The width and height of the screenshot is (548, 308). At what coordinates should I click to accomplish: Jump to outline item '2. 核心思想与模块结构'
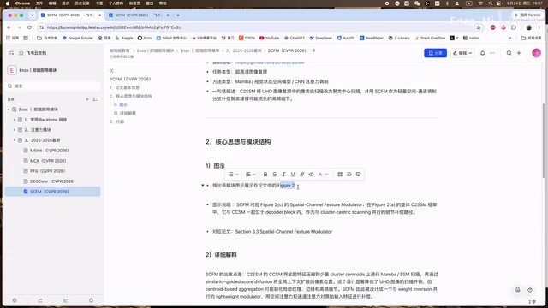(x=130, y=96)
